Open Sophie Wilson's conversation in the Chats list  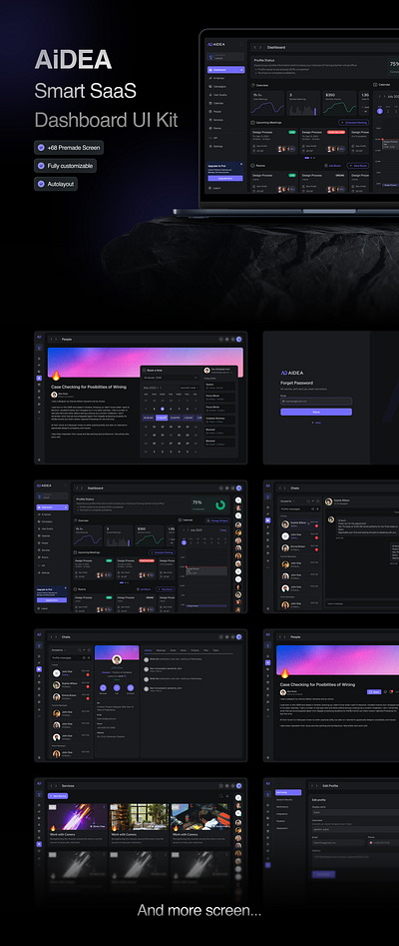[x=298, y=523]
